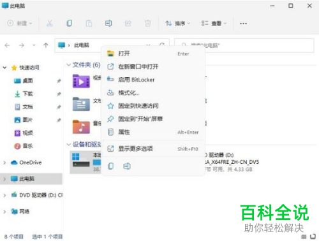
Task: Click the Share icon in the toolbar
Action: pyautogui.click(x=128, y=23)
